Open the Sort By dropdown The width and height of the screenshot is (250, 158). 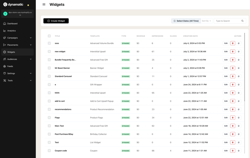point(206,21)
